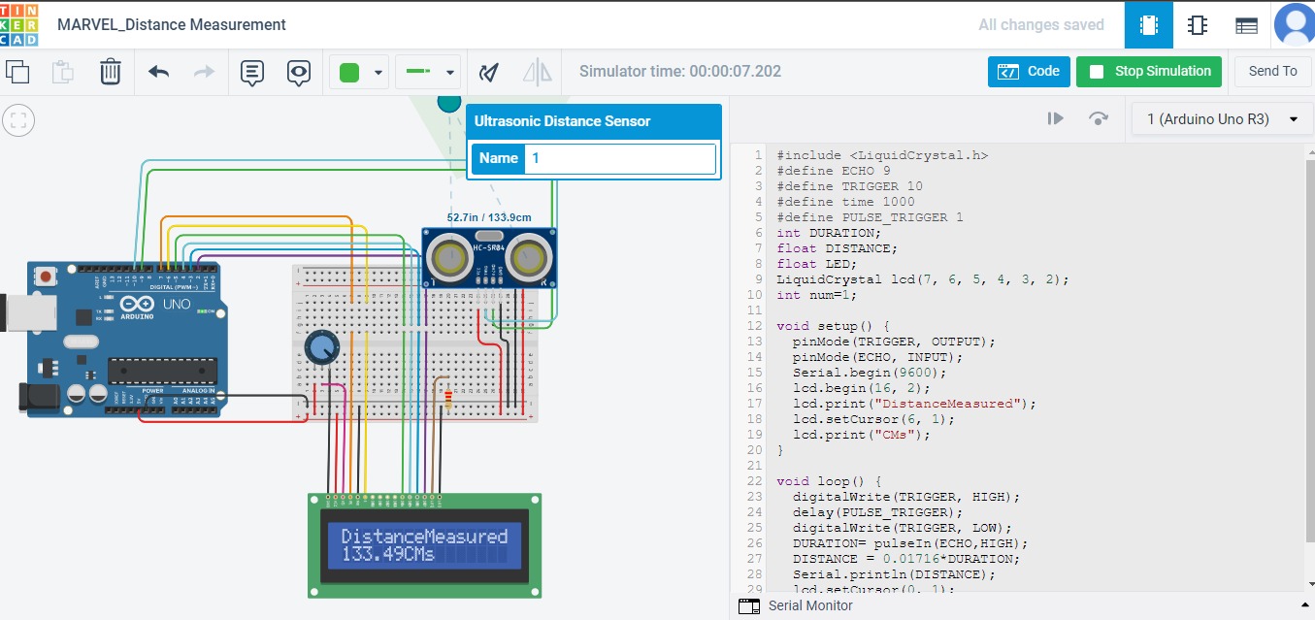Image resolution: width=1315 pixels, height=620 pixels.
Task: Click the debugger continue icon
Action: tap(1055, 118)
